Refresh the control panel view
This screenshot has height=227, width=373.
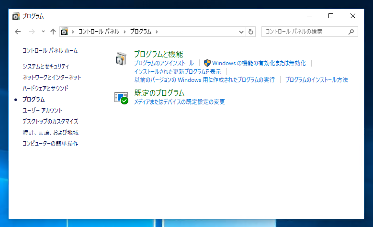pos(251,32)
